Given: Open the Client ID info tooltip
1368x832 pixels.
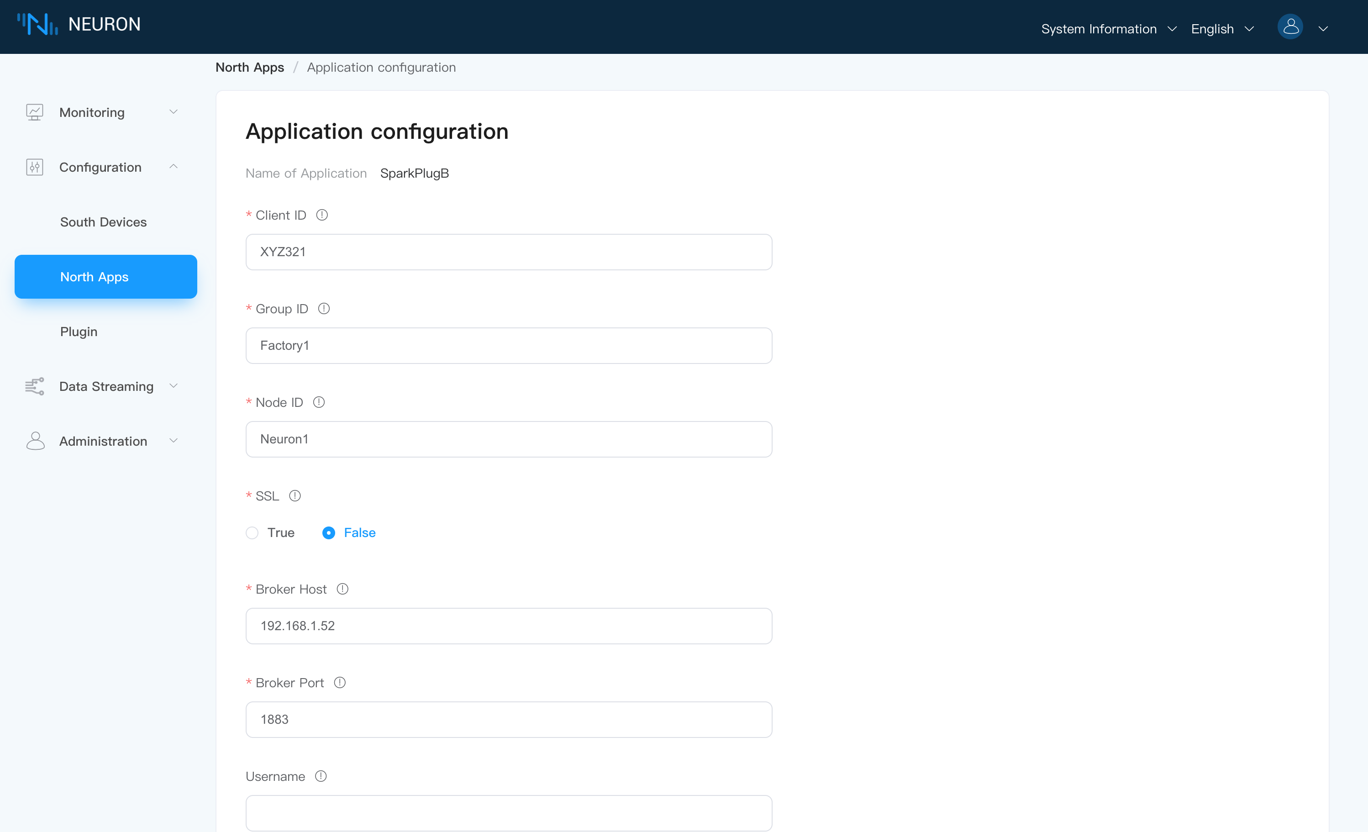Looking at the screenshot, I should (322, 215).
